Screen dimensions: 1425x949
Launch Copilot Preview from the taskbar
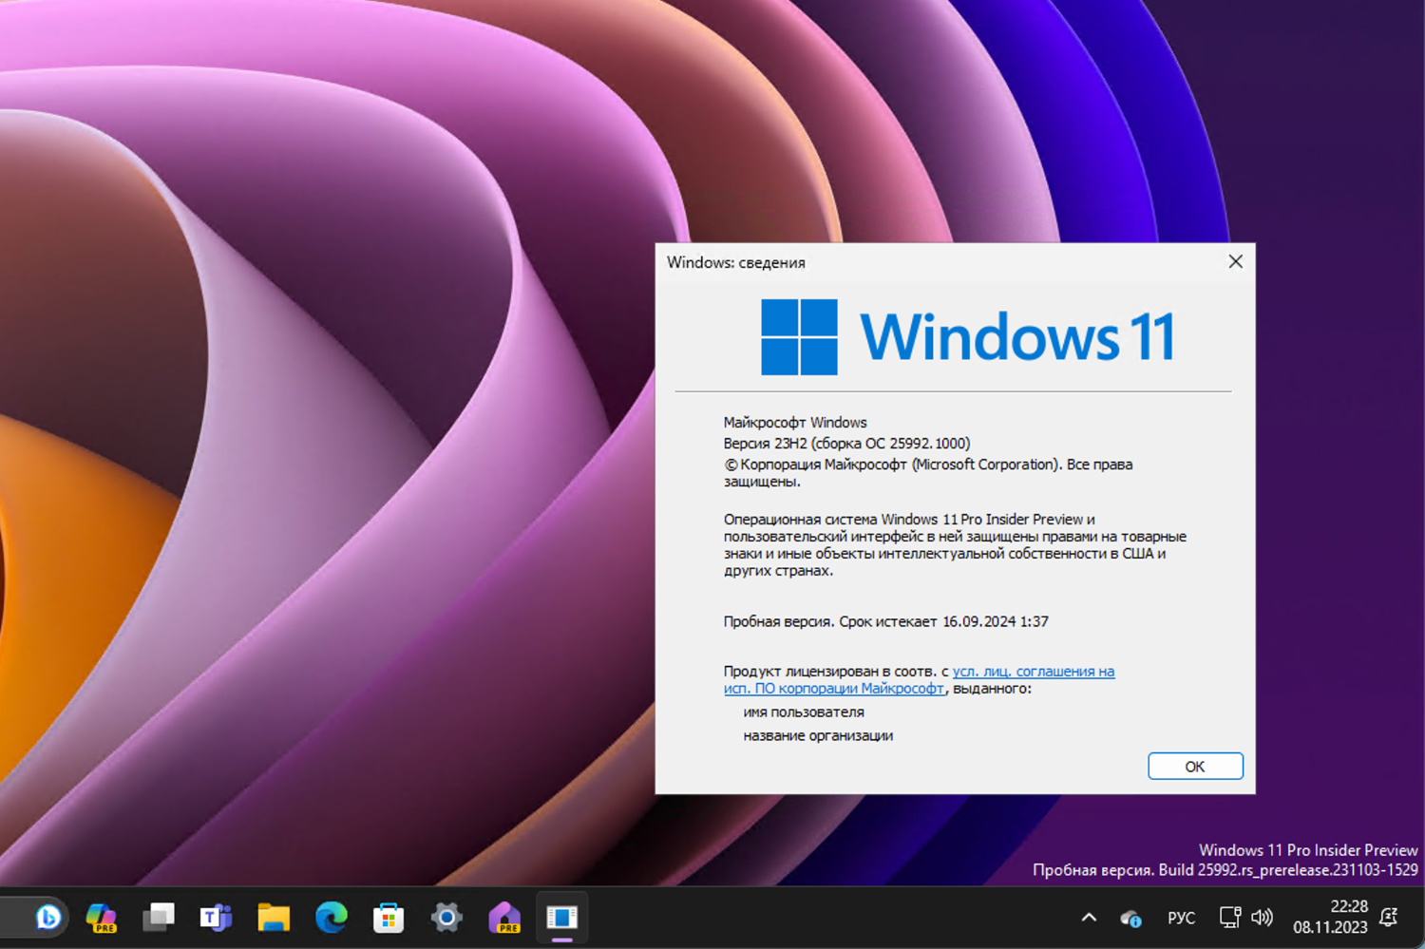coord(103,918)
